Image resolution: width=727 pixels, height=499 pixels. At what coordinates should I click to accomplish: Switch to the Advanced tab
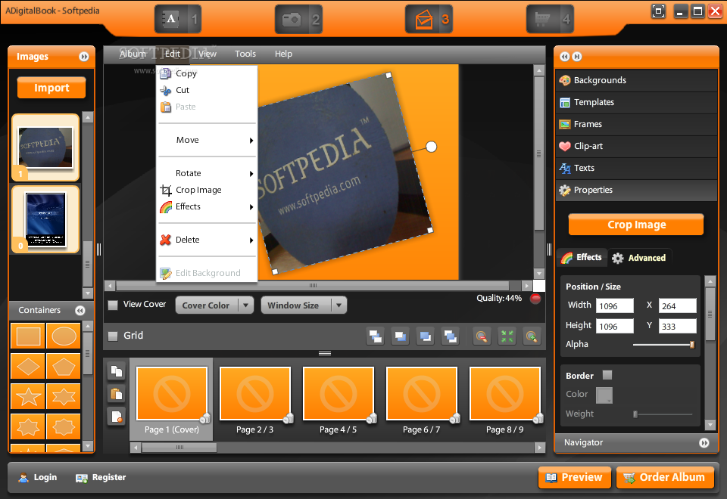(639, 258)
